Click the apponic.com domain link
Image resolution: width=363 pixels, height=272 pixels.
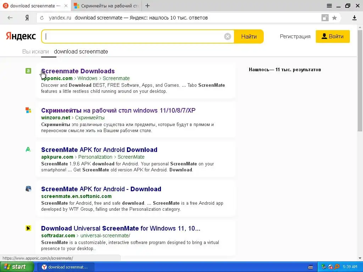click(57, 78)
